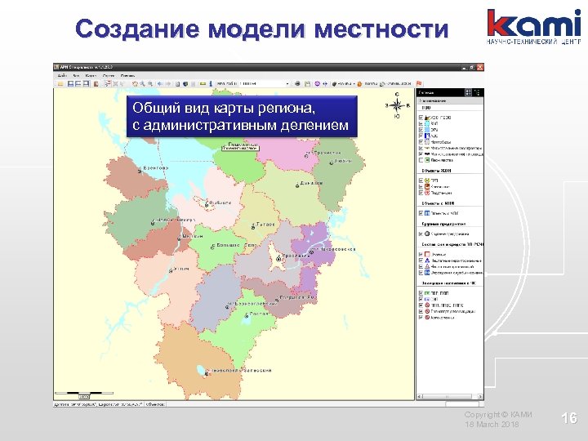This screenshot has width=588, height=441.
Task: Toggle the ПЧ, ПСП layer checkbox
Action: 421,293
